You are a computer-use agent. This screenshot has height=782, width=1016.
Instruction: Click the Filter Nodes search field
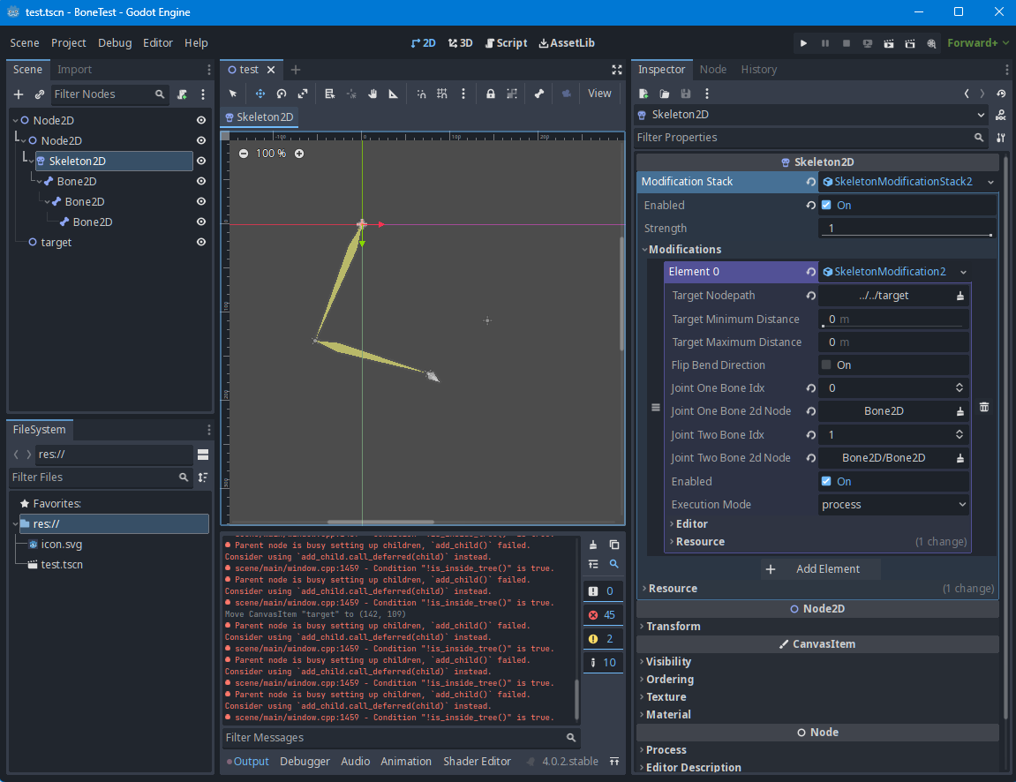pyautogui.click(x=110, y=94)
